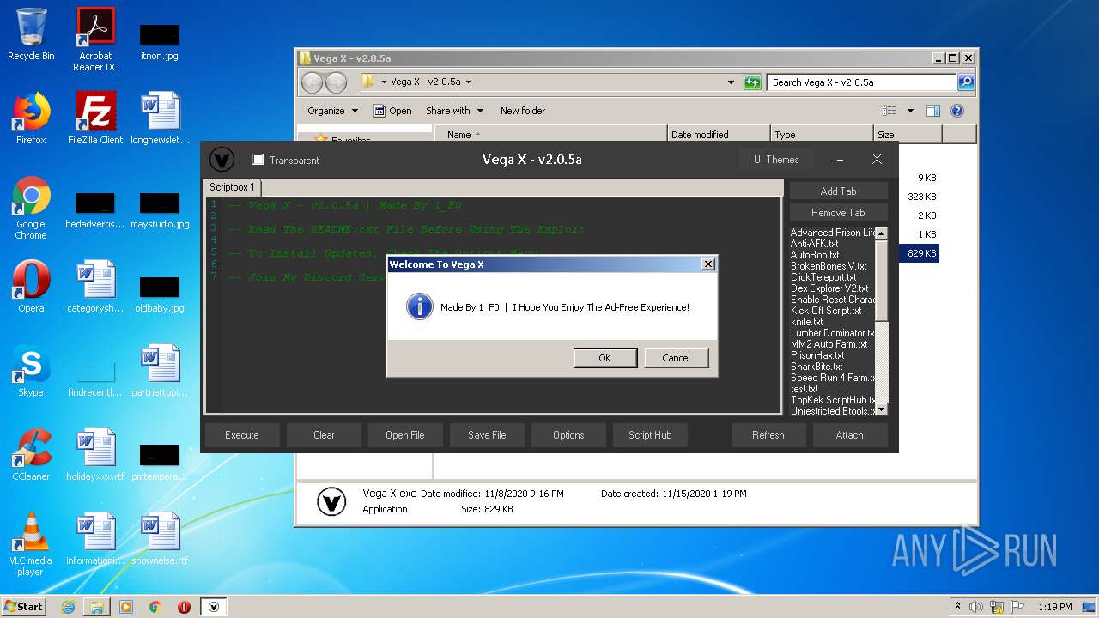The width and height of the screenshot is (1099, 618).
Task: Open holidayxxx.rtf desktop file
Action: pos(95,455)
